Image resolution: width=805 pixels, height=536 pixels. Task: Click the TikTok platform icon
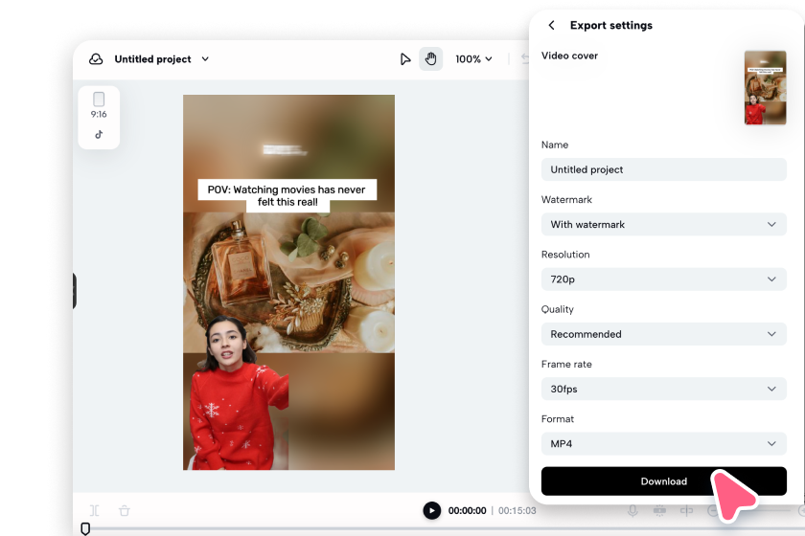point(99,134)
